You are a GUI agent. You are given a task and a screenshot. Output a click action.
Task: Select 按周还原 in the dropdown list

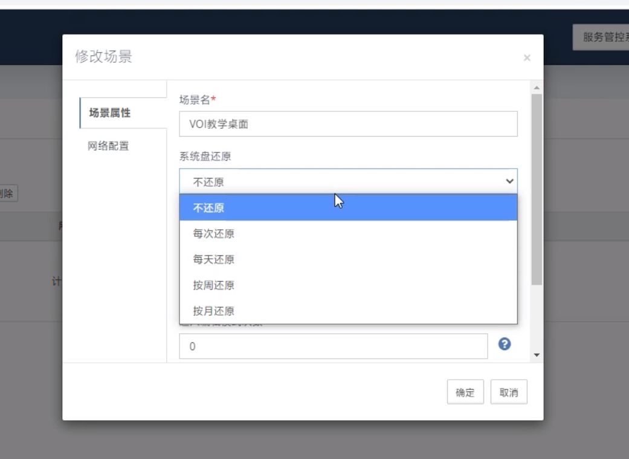tap(348, 285)
